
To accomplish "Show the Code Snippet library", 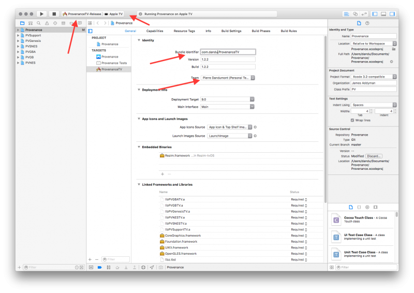I will pos(359,207).
